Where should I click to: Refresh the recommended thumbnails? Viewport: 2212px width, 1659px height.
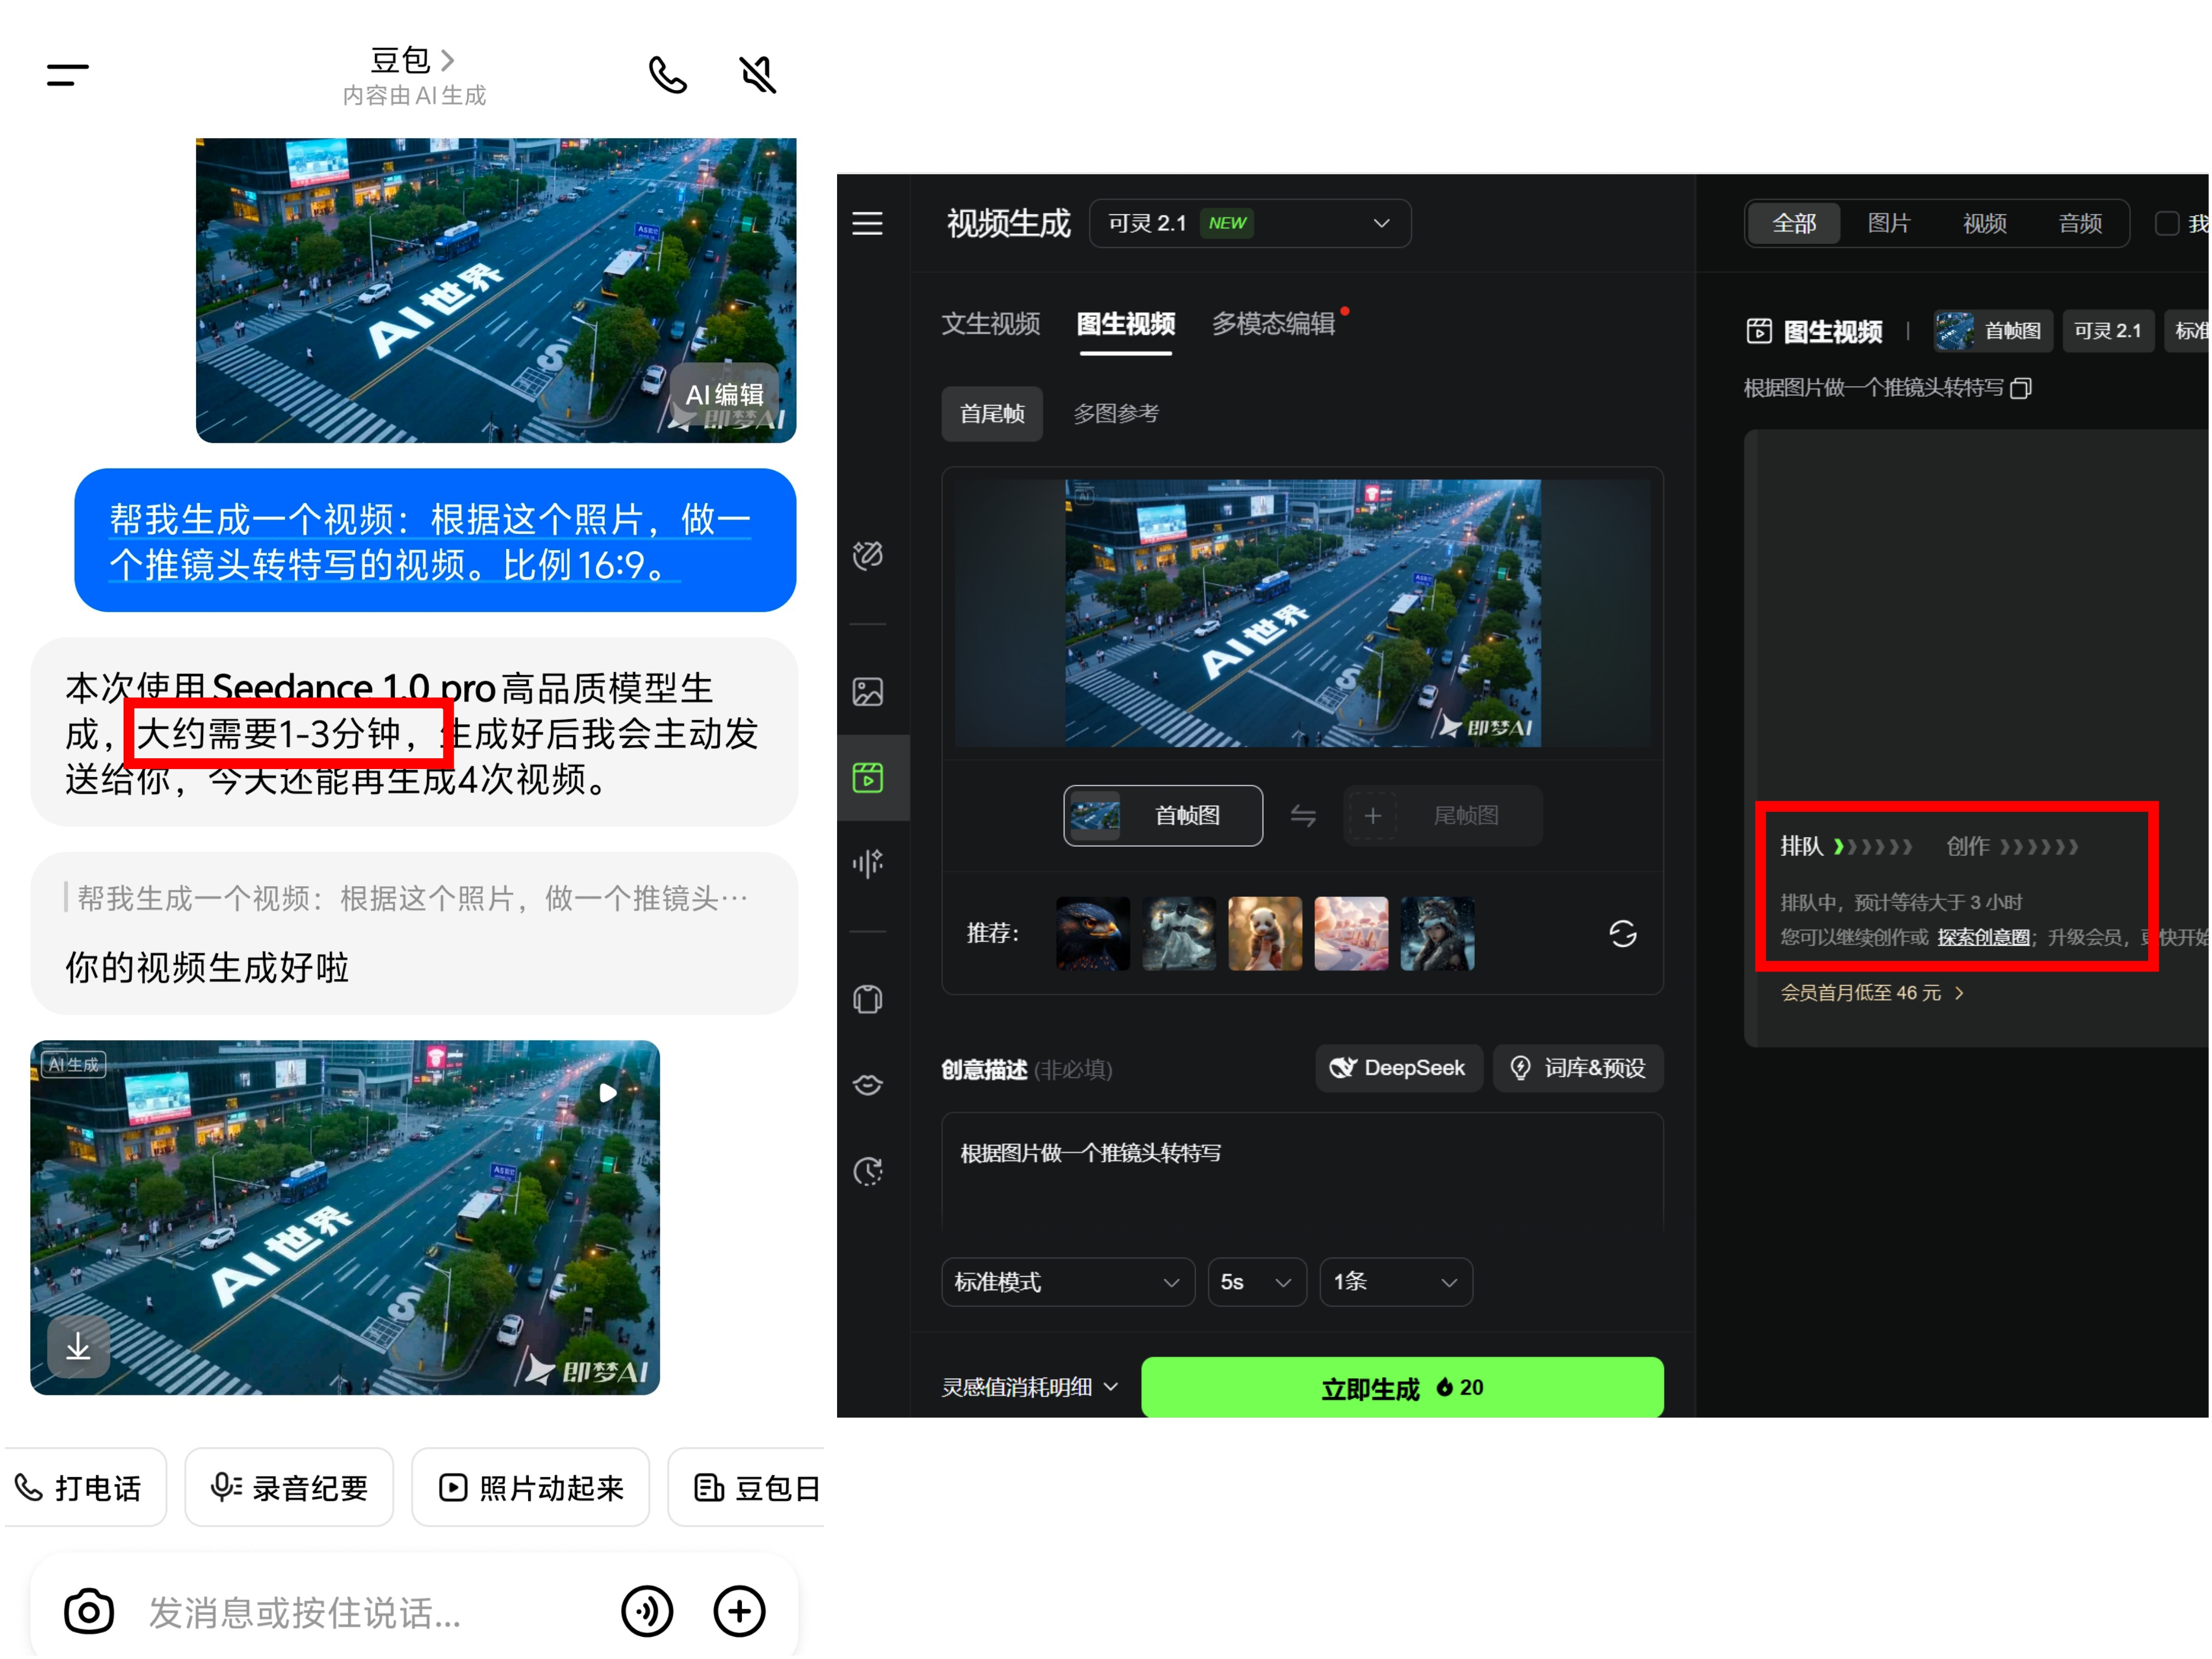(1622, 934)
